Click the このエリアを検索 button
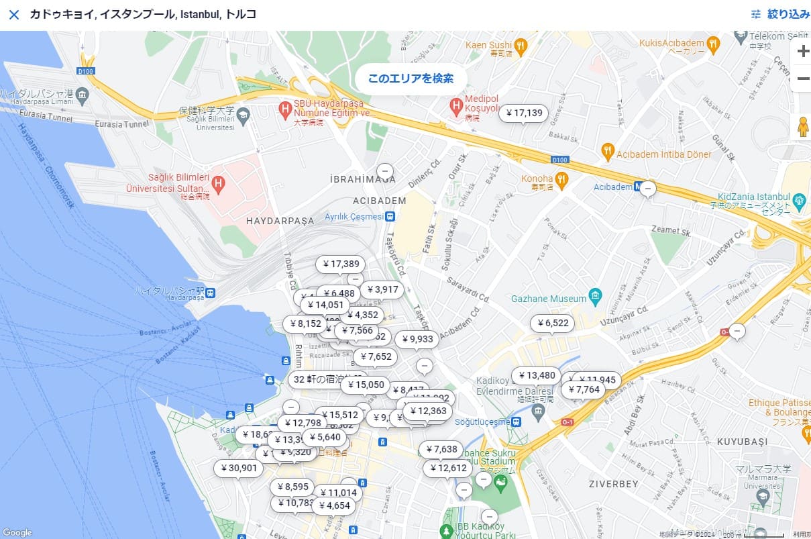 [x=411, y=79]
